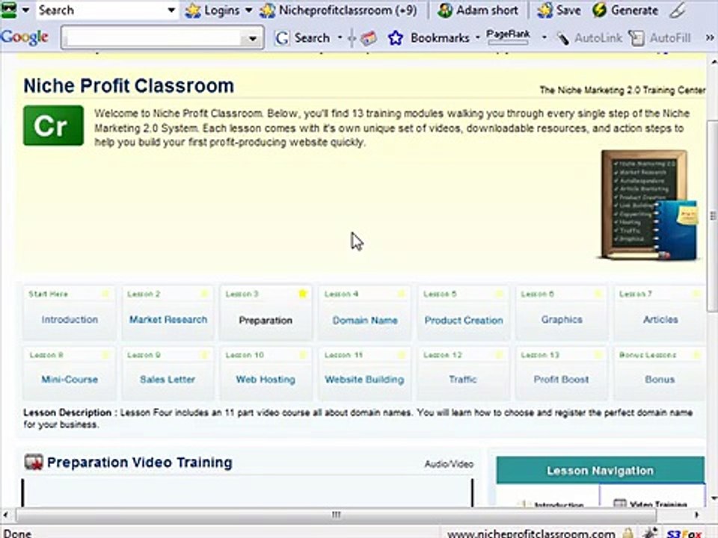Viewport: 718px width, 538px height.
Task: Click the pen icon beside Generate
Action: click(678, 10)
